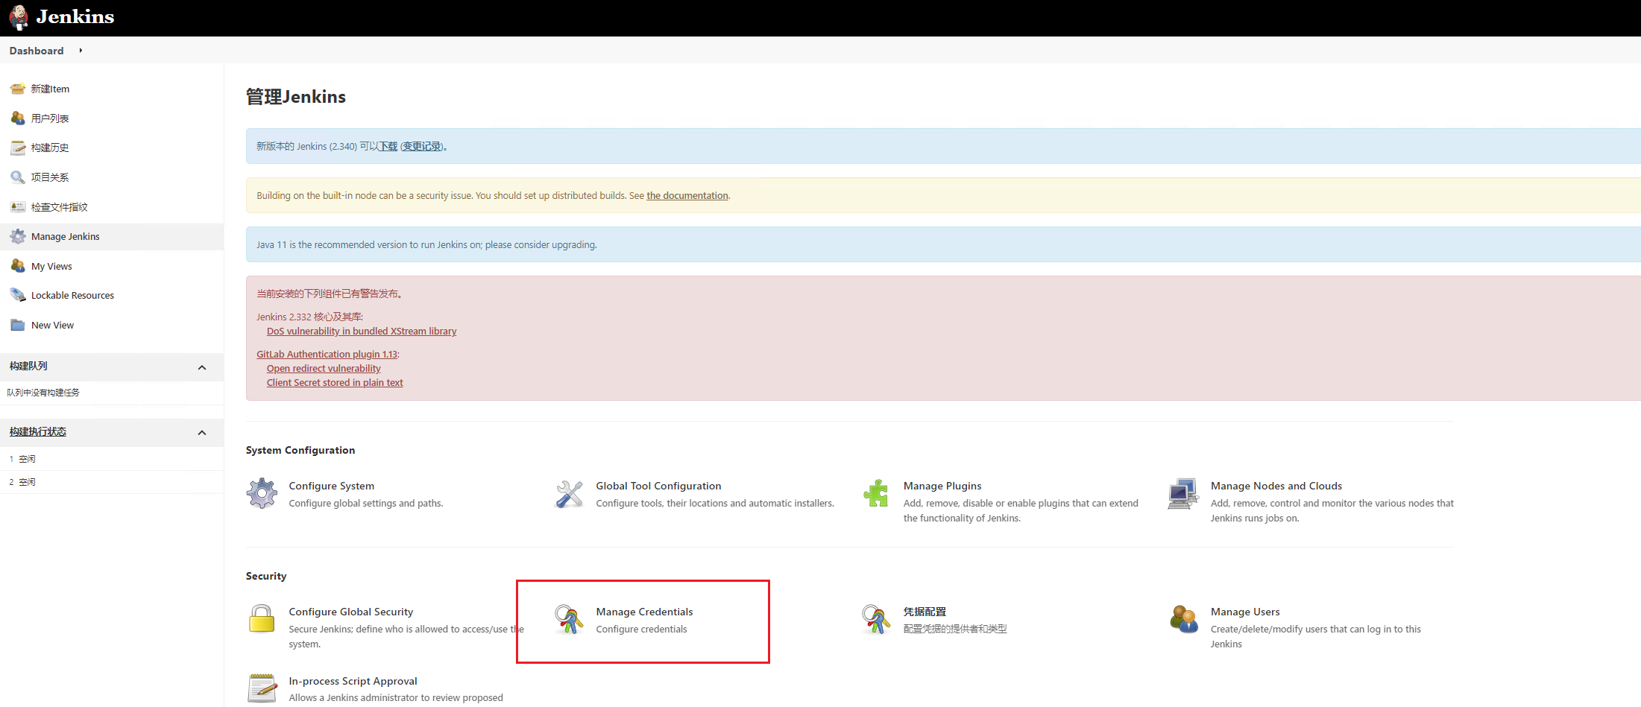Open 构建历史 in the sidebar
1641x707 pixels.
50,148
